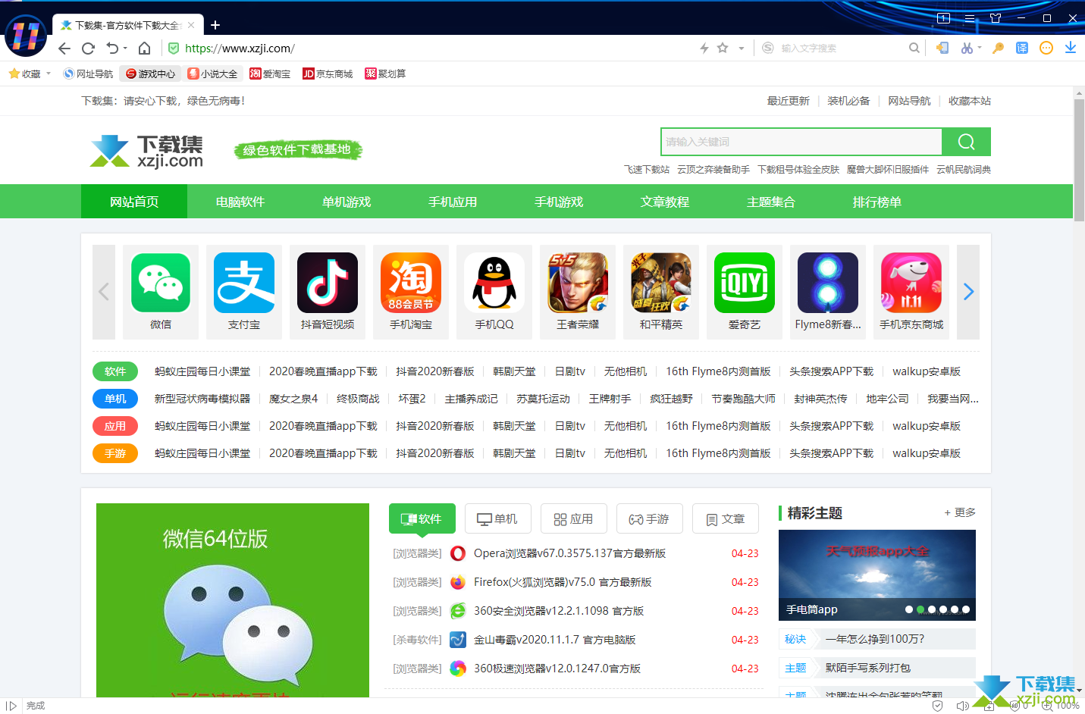The height and width of the screenshot is (714, 1085).
Task: Expand the scissors screenshot dropdown arrow
Action: [980, 48]
